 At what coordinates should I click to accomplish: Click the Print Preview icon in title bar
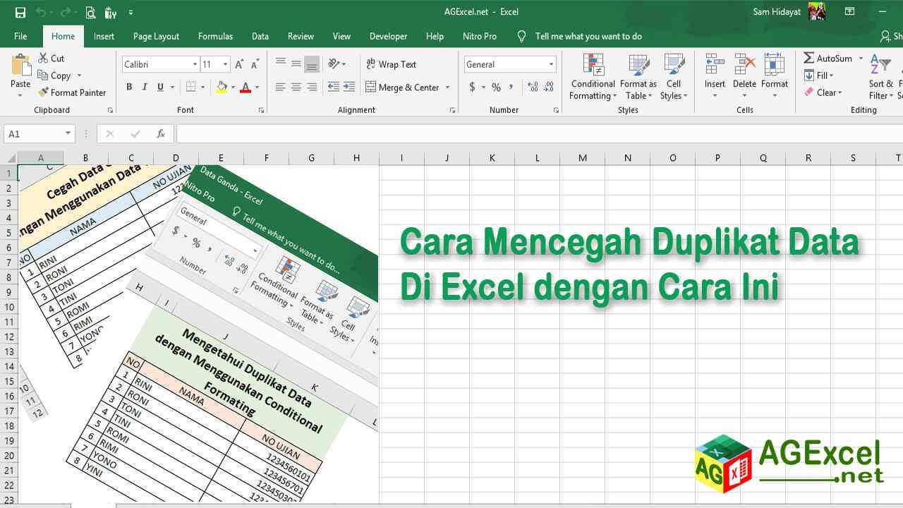90,12
